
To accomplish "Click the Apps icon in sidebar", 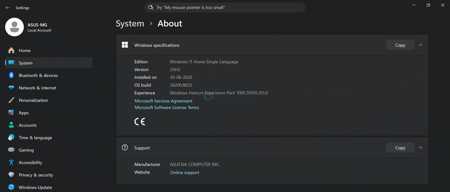I will click(x=11, y=112).
